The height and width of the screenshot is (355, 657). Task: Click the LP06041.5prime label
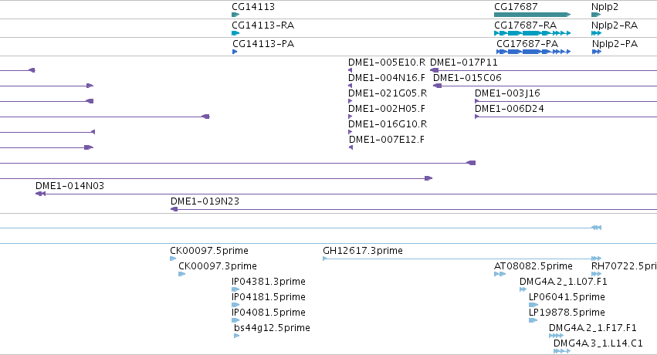(x=567, y=297)
